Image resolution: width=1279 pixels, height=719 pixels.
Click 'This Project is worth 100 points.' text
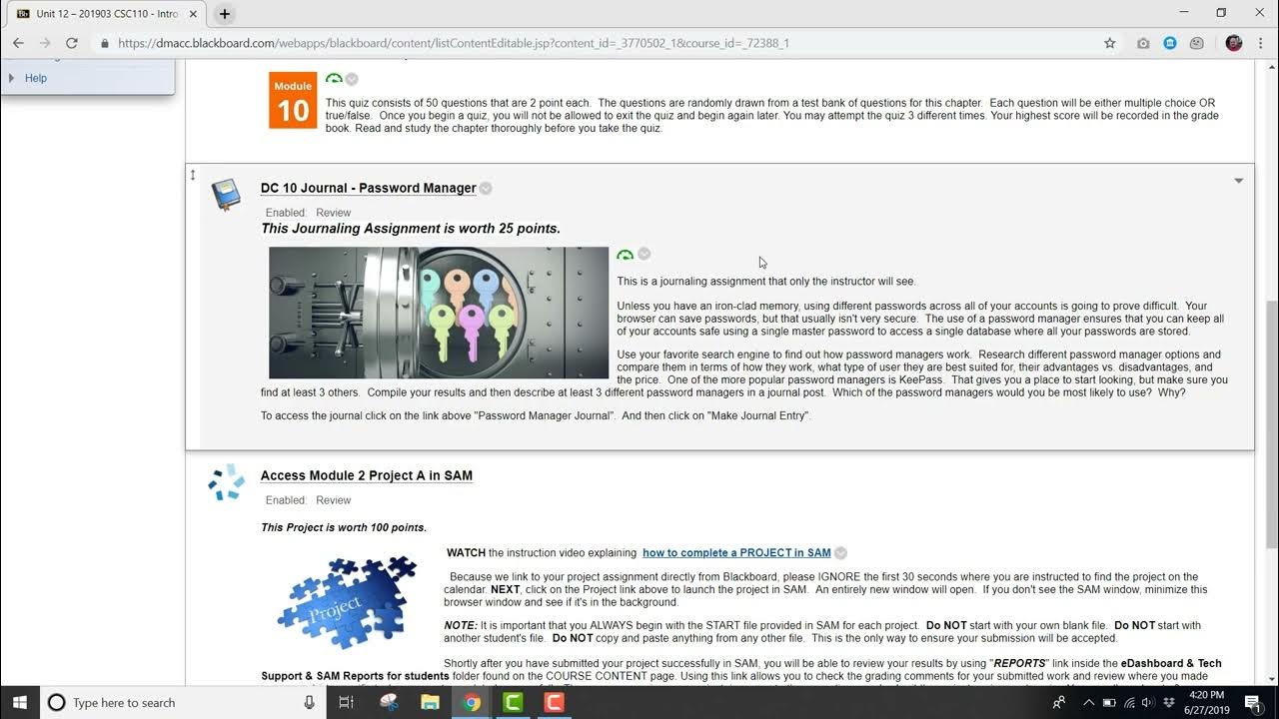[x=344, y=527]
